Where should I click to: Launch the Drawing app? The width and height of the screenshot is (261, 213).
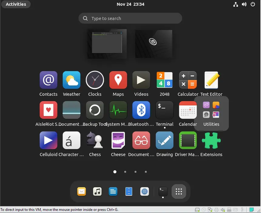pyautogui.click(x=165, y=140)
